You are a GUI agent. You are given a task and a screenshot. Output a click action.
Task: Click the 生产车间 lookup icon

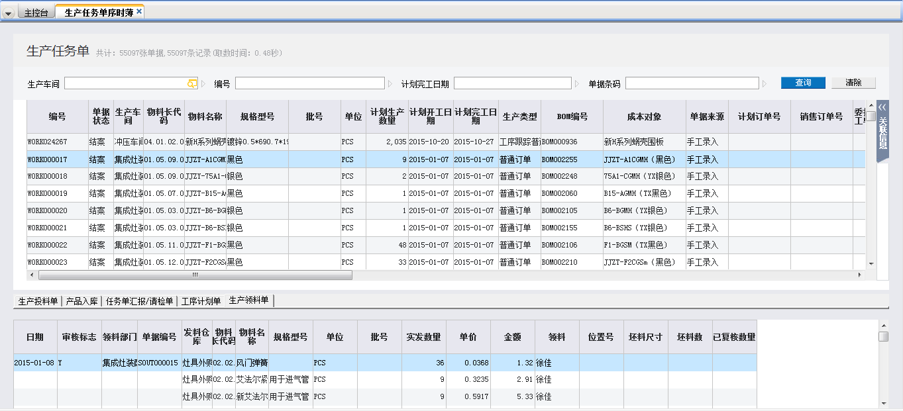click(192, 83)
